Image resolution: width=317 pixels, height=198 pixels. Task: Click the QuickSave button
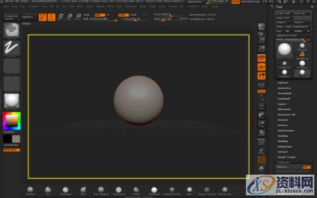195,2
